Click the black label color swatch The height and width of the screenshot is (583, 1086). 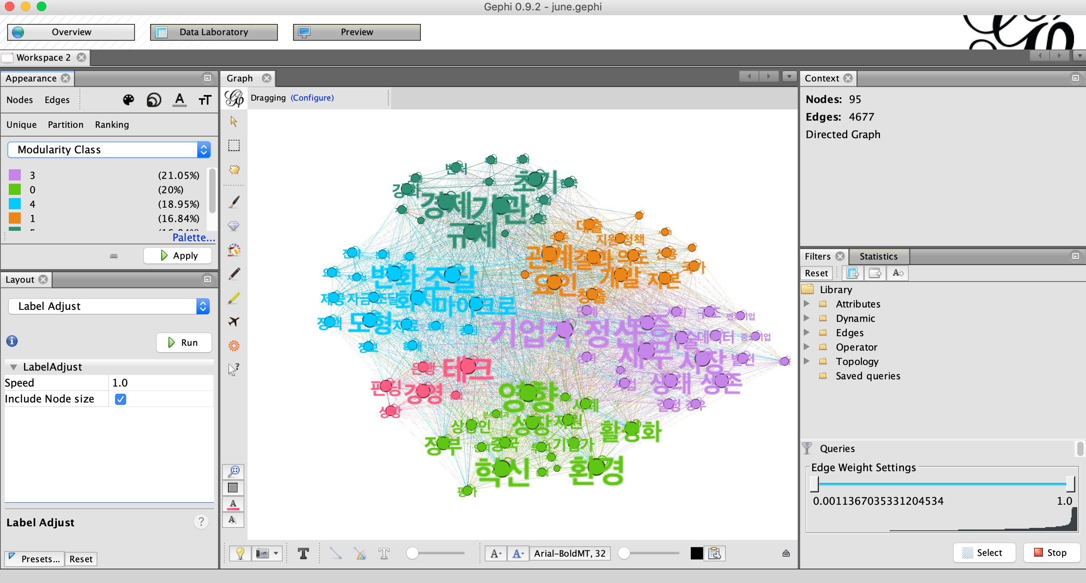[696, 553]
